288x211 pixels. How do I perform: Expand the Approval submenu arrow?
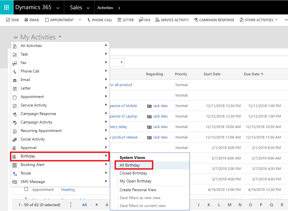(x=106, y=147)
